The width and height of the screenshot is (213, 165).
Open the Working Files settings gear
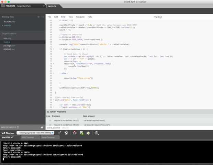click(38, 17)
